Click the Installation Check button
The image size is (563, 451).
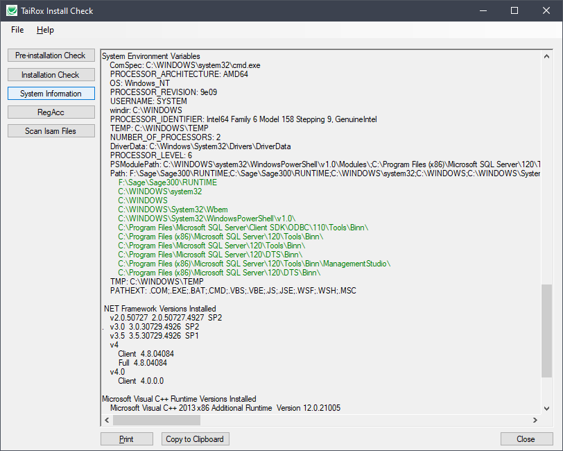coord(51,75)
